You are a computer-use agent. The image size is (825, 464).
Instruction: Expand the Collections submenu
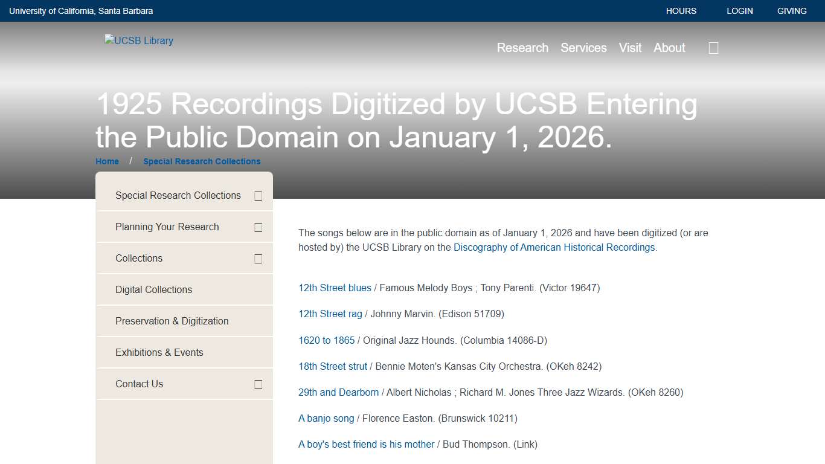258,258
